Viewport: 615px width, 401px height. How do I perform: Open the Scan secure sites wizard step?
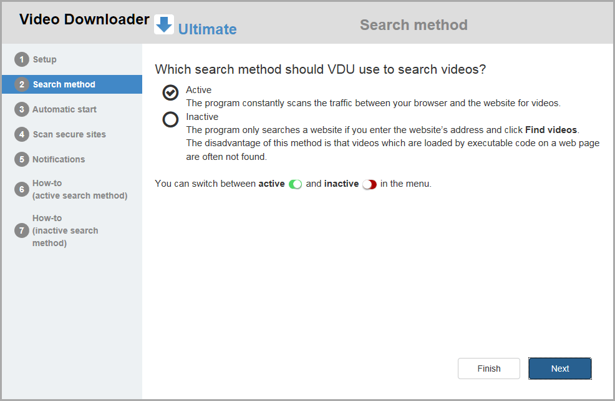click(69, 134)
